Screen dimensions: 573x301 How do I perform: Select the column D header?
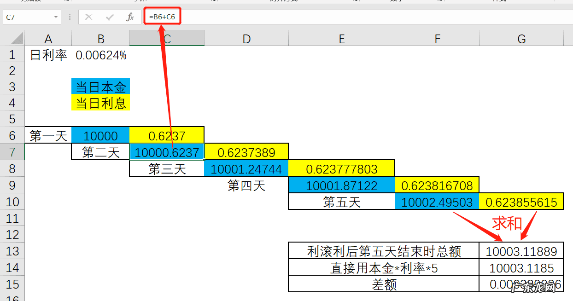pyautogui.click(x=246, y=39)
